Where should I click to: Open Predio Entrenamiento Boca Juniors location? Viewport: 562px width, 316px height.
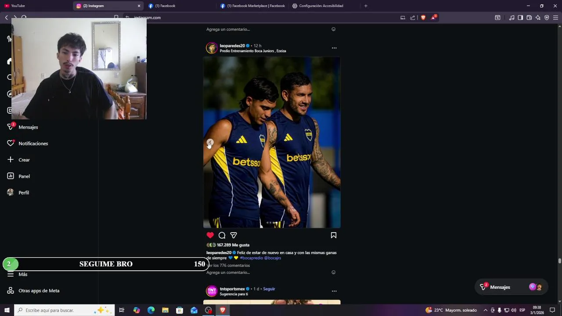pyautogui.click(x=253, y=51)
